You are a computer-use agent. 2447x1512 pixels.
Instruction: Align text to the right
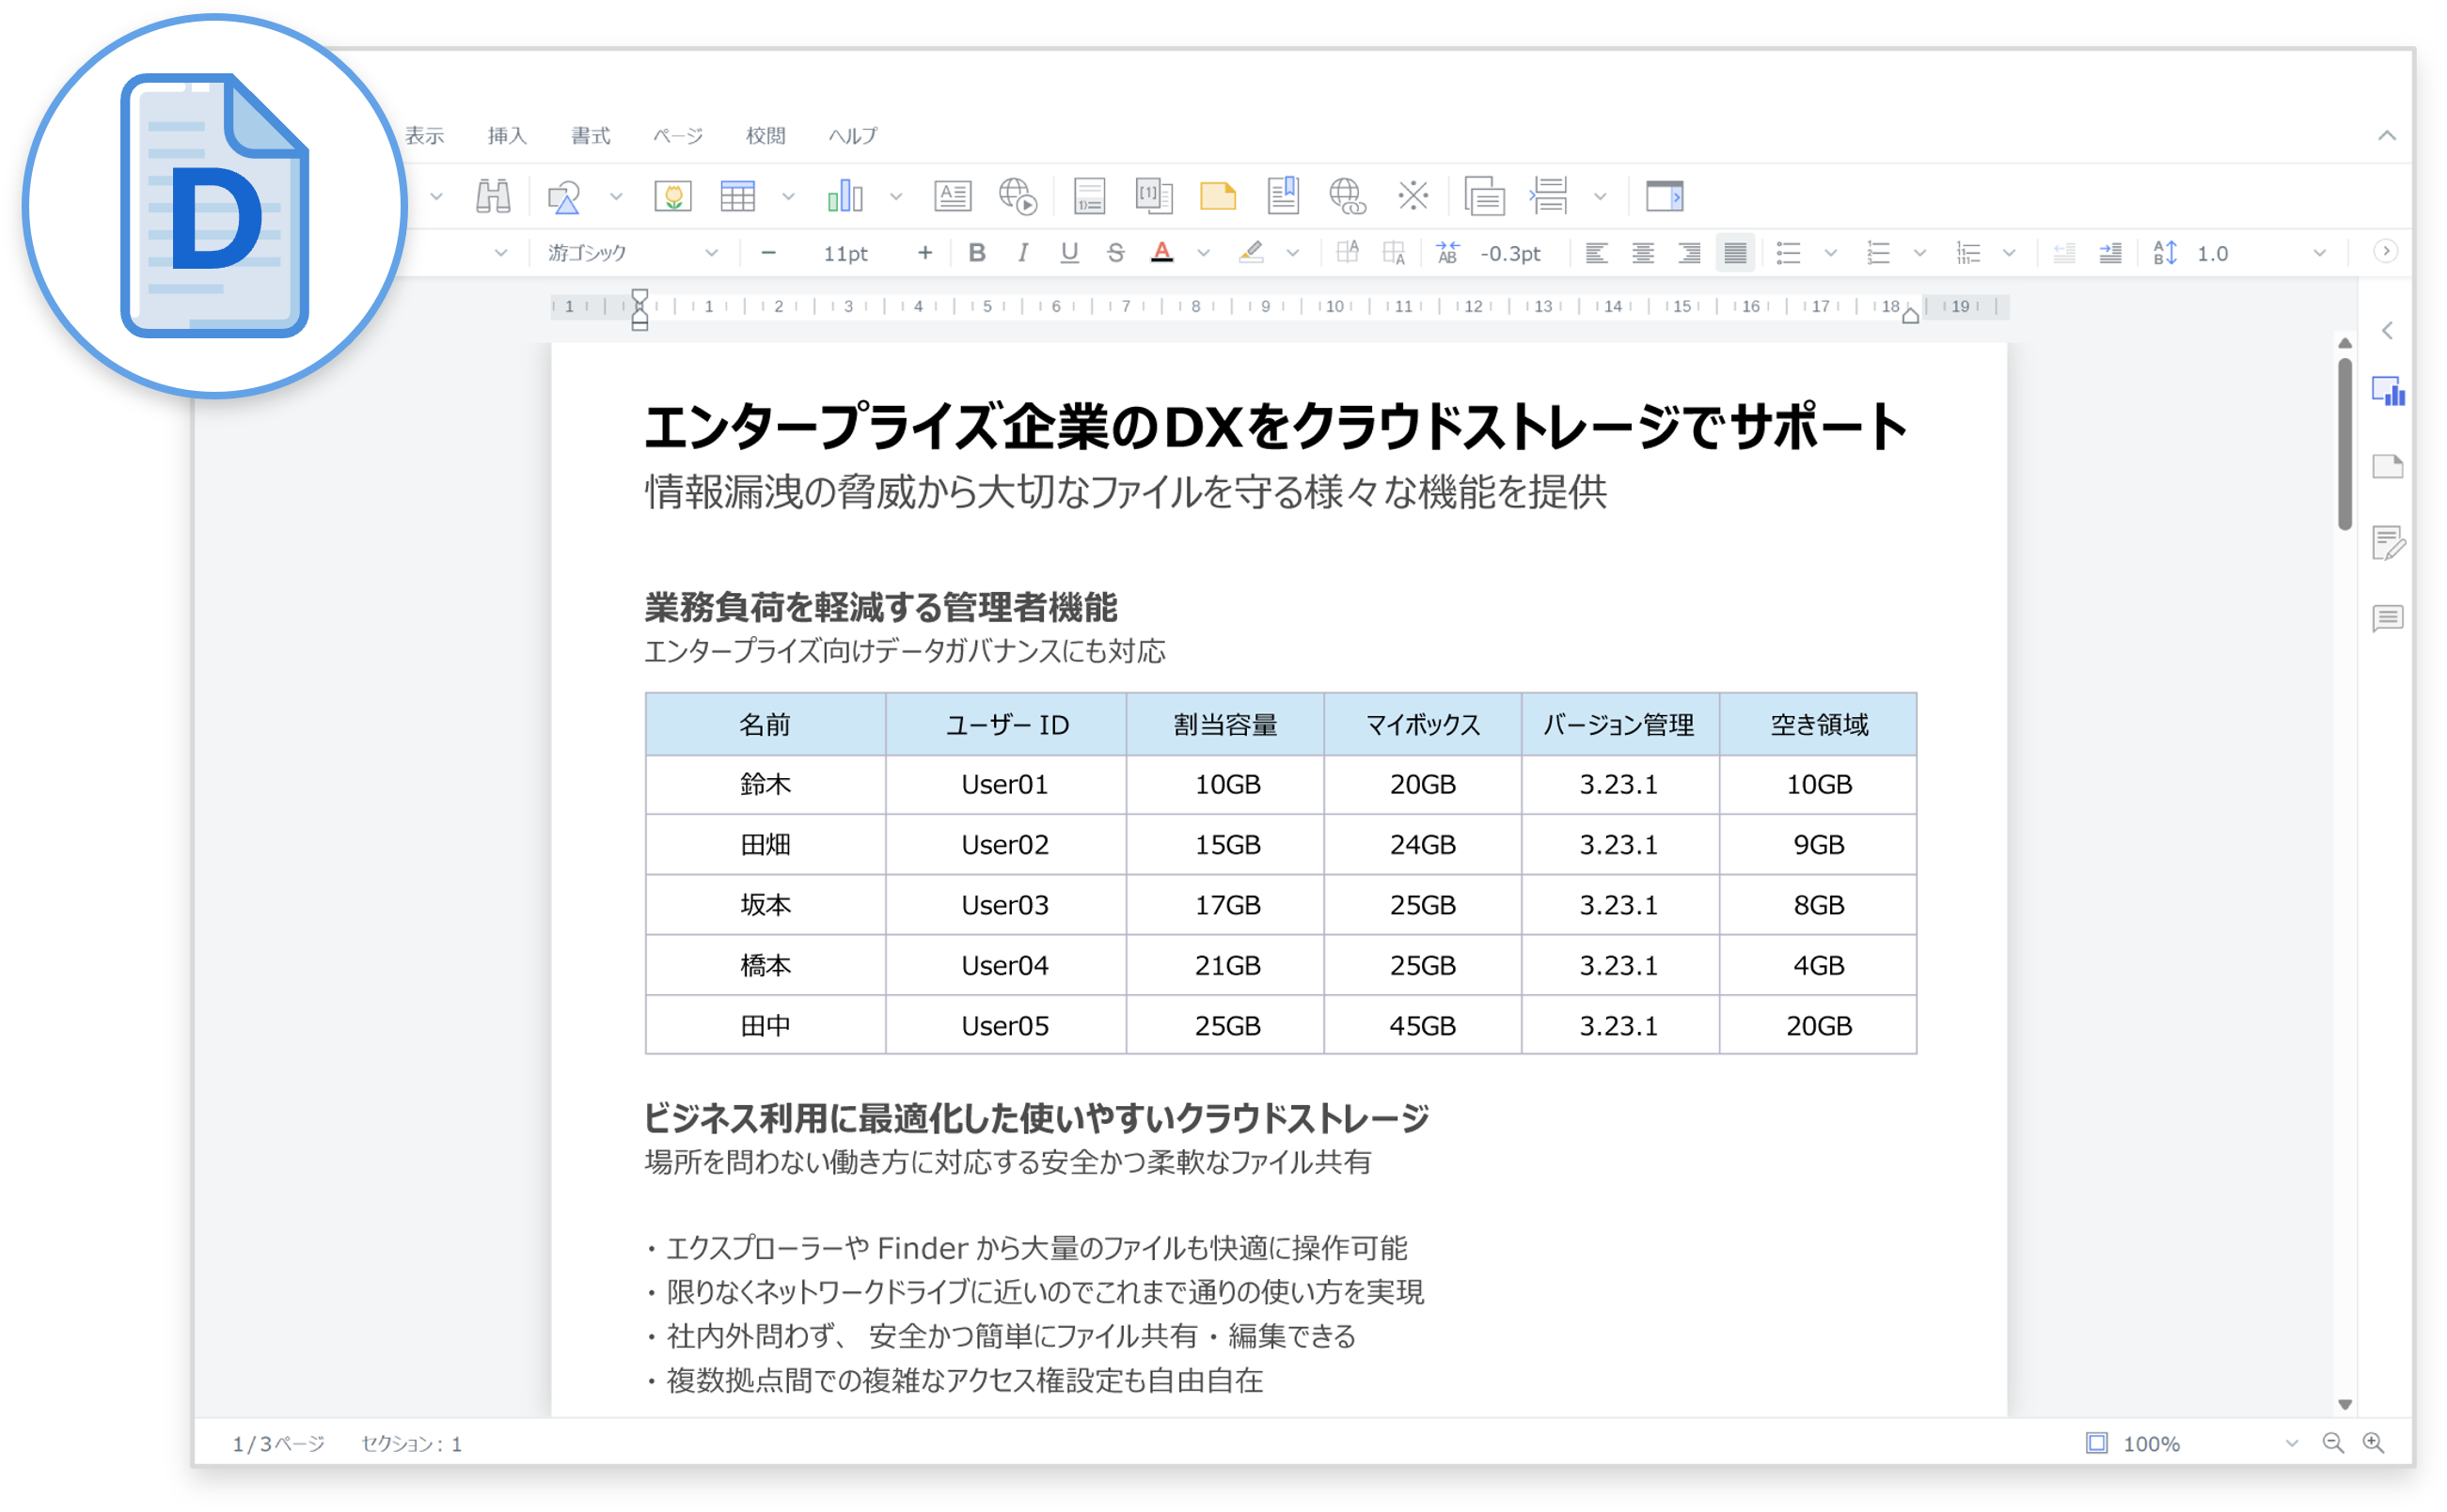point(1689,253)
